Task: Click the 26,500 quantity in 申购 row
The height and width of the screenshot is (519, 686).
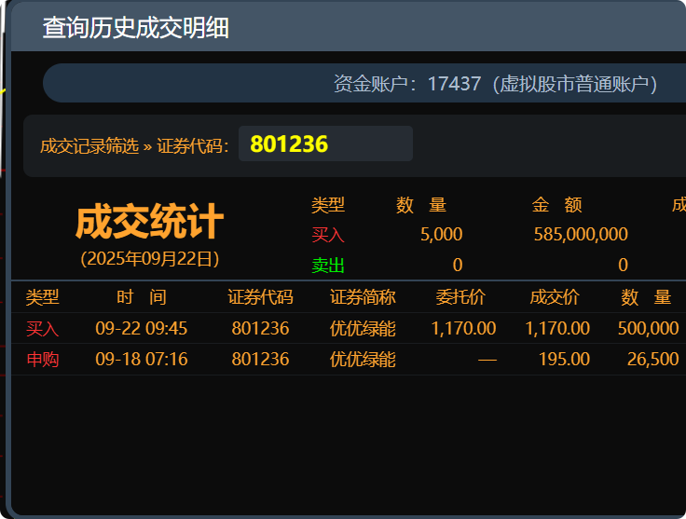Action: 652,359
